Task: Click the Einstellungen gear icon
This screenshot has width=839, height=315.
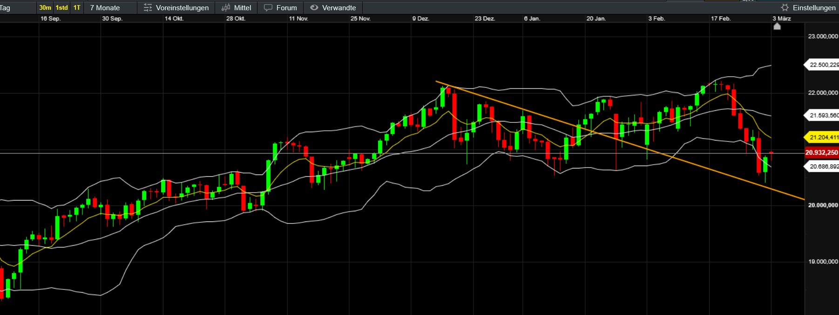Action: pos(785,7)
